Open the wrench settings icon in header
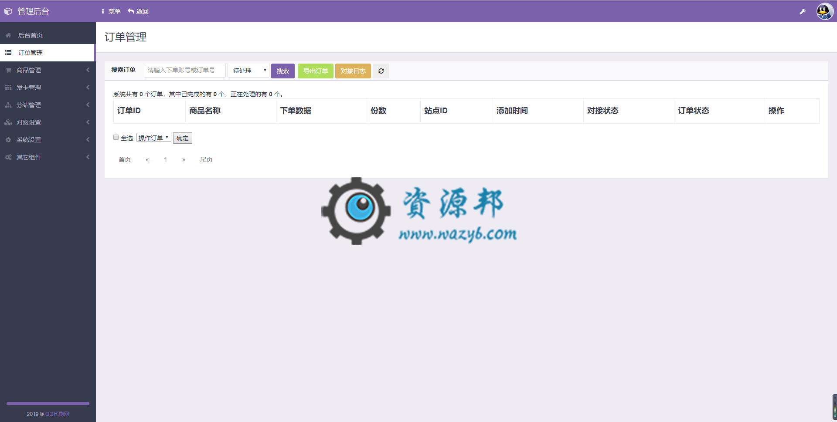This screenshot has height=422, width=837. [x=803, y=11]
